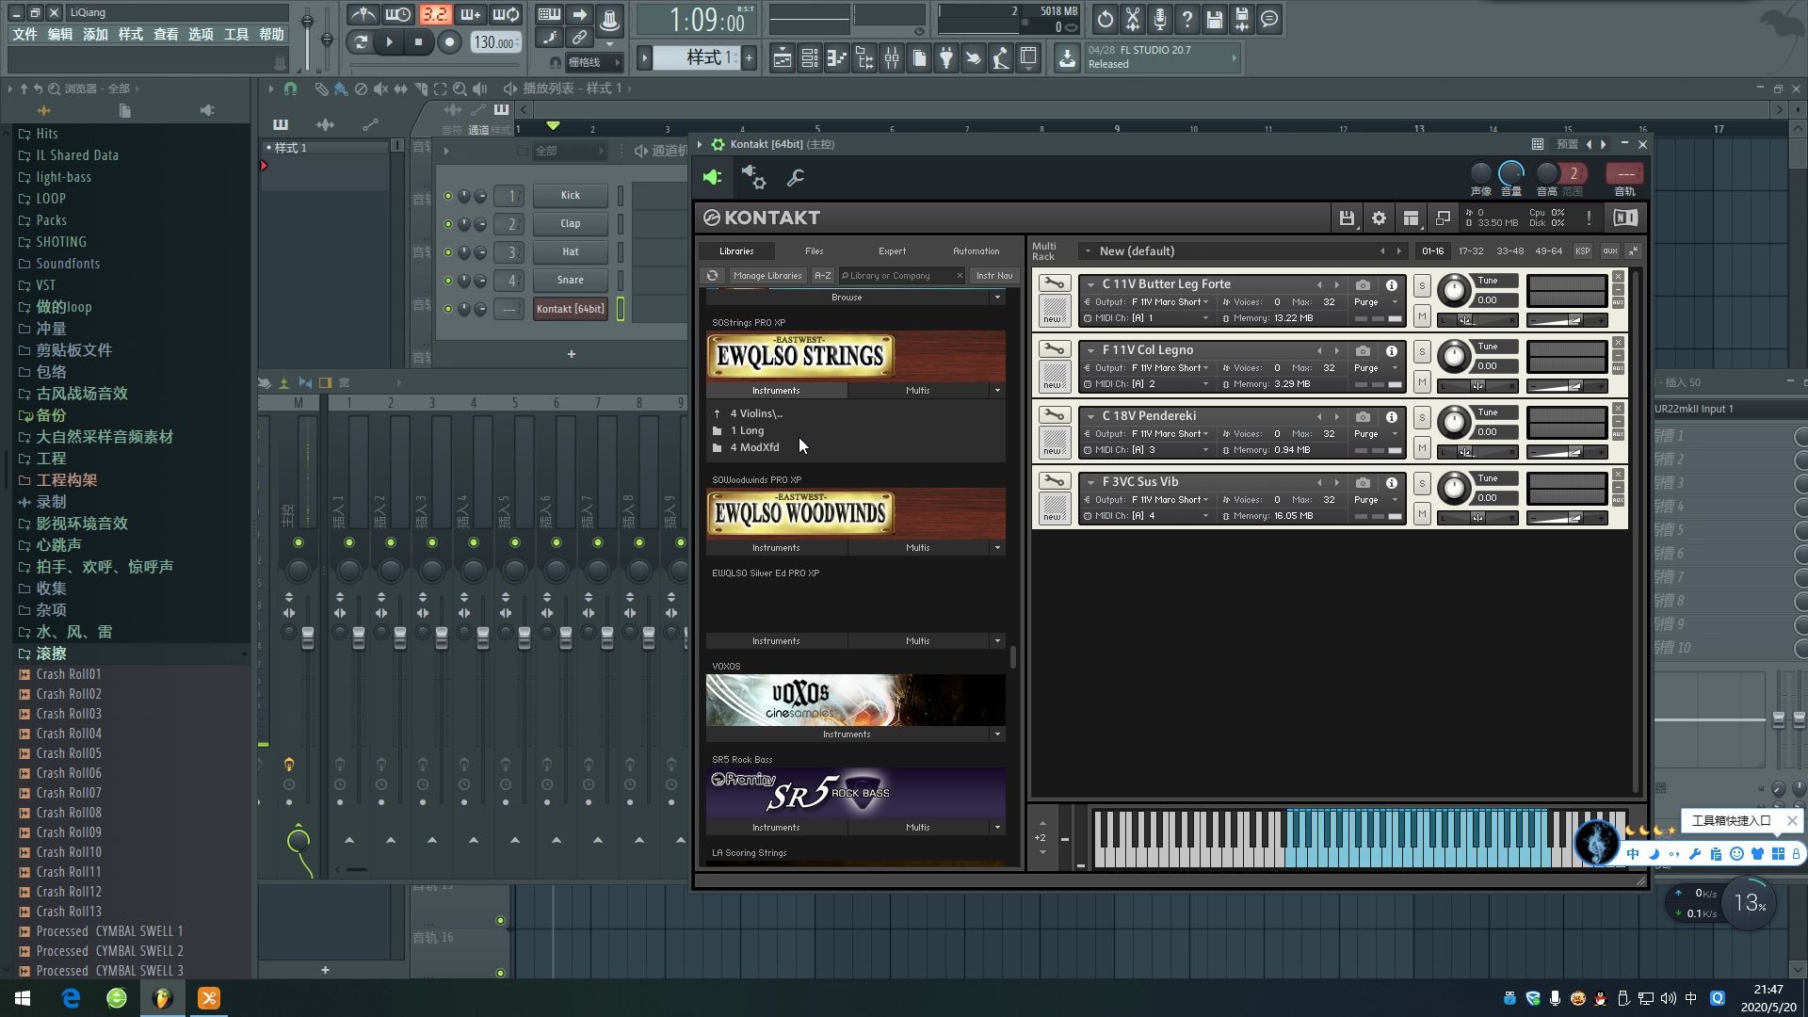The width and height of the screenshot is (1808, 1017).
Task: Open Purge menu for C 11V Butter Leg Forte
Action: coord(1374,302)
